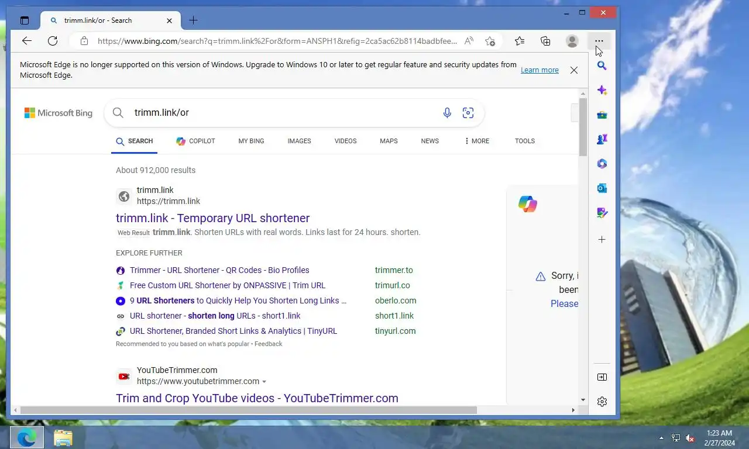The width and height of the screenshot is (749, 449).
Task: Open the Copilot sidebar icon
Action: click(602, 91)
